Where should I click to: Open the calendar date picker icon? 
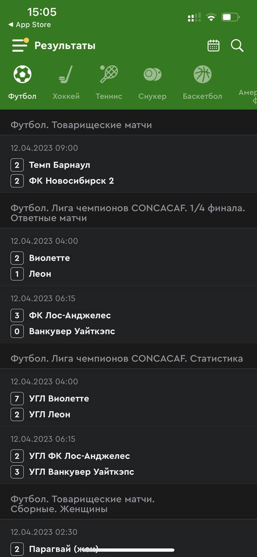coord(214,46)
